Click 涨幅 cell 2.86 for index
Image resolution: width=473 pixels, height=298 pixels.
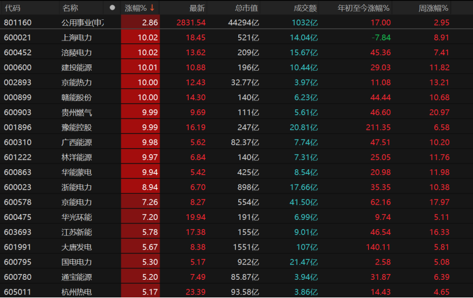tap(141, 23)
